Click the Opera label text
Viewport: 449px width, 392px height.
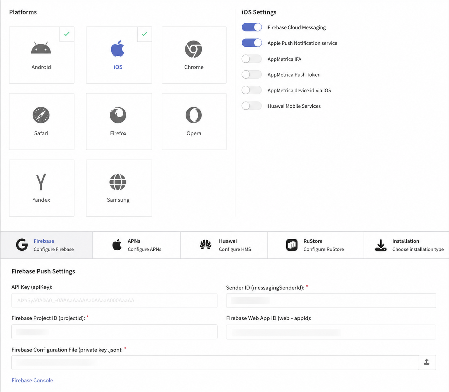pos(194,133)
